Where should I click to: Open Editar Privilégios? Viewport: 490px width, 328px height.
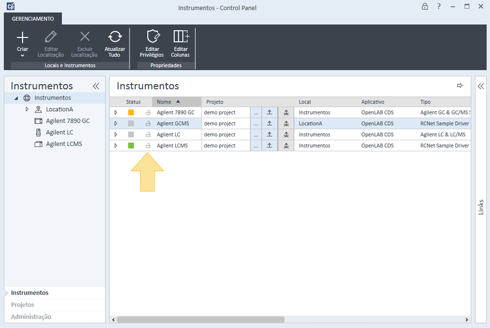pos(152,44)
